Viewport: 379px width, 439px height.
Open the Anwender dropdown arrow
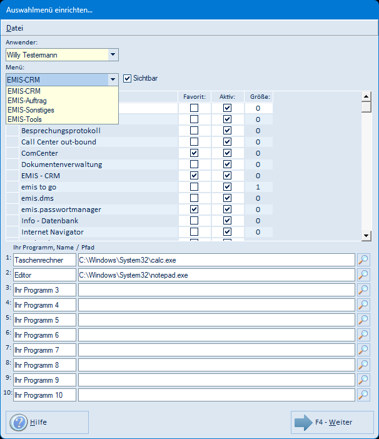point(113,54)
